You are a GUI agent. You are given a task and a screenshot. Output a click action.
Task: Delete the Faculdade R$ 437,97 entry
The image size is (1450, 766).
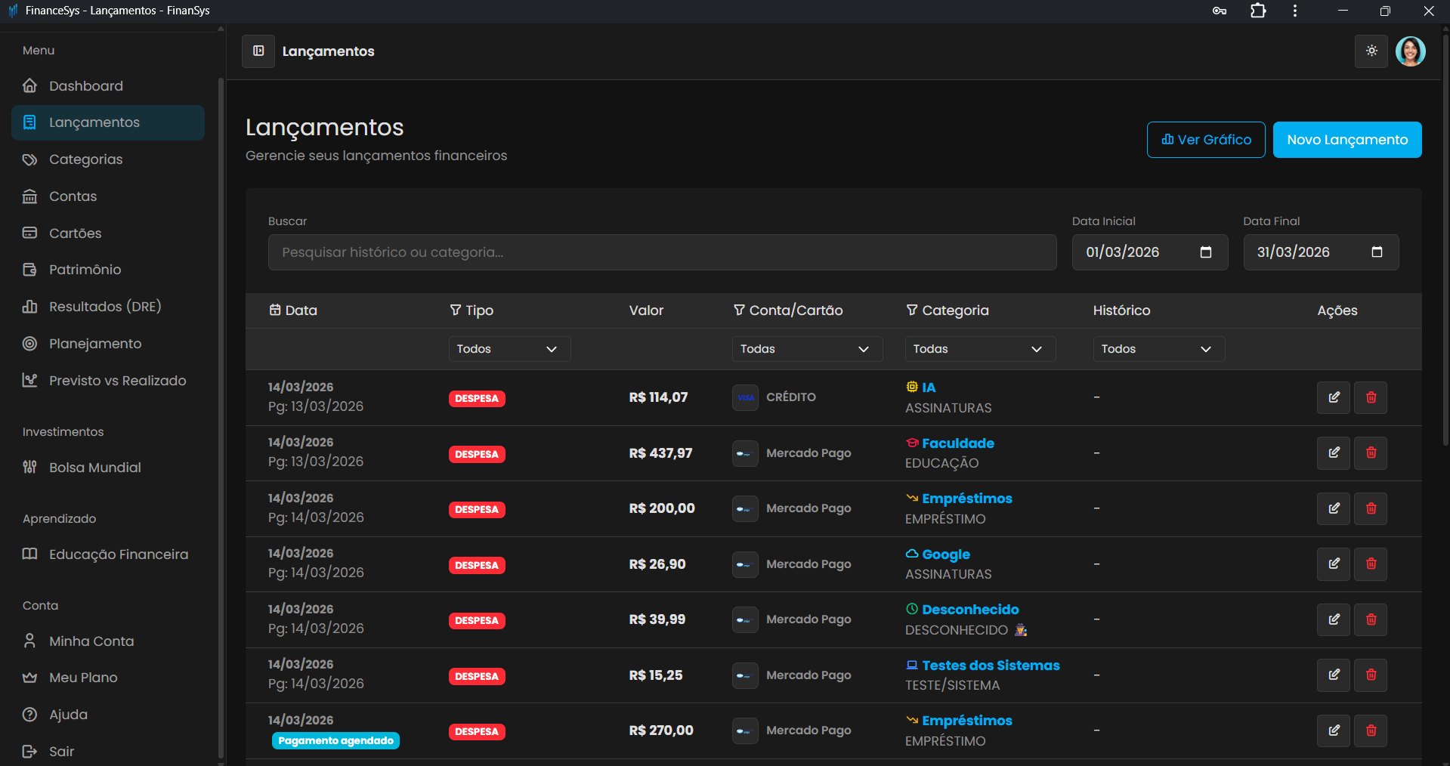pyautogui.click(x=1371, y=453)
